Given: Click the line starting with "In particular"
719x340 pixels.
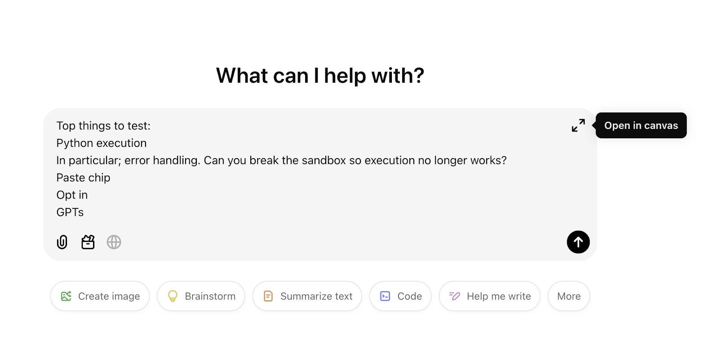Looking at the screenshot, I should (281, 160).
